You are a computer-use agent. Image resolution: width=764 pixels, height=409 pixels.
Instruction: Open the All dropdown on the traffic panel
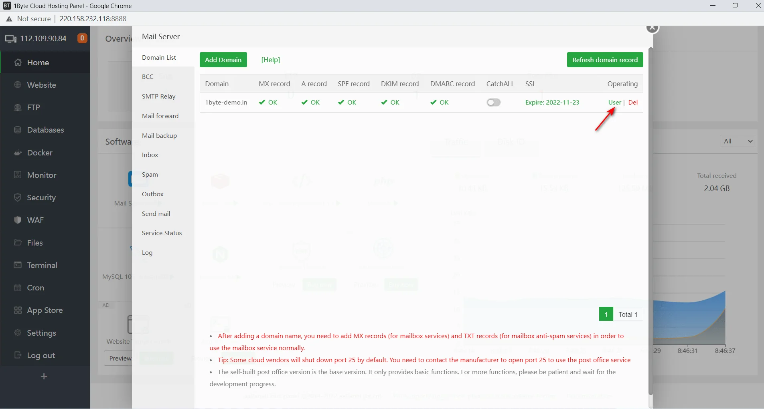pos(738,141)
